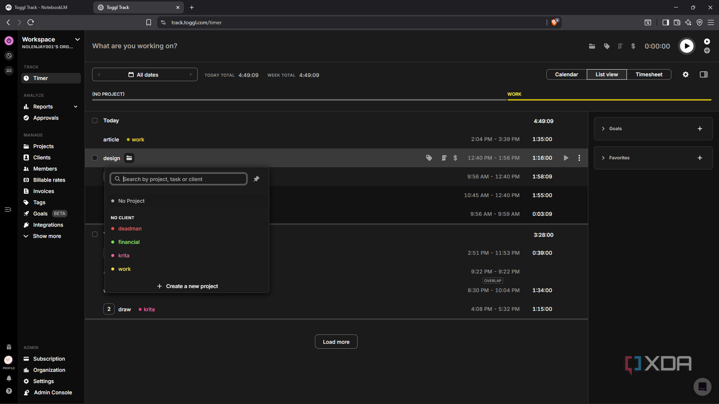Mark the design entry as billable
This screenshot has width=719, height=404.
[455, 158]
